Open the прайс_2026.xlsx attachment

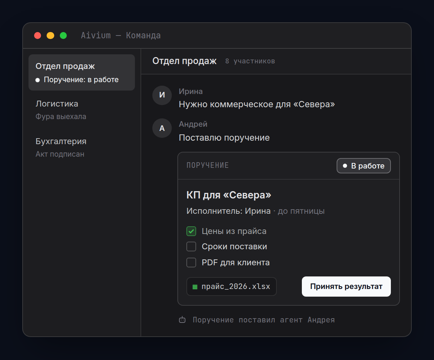[x=232, y=287]
